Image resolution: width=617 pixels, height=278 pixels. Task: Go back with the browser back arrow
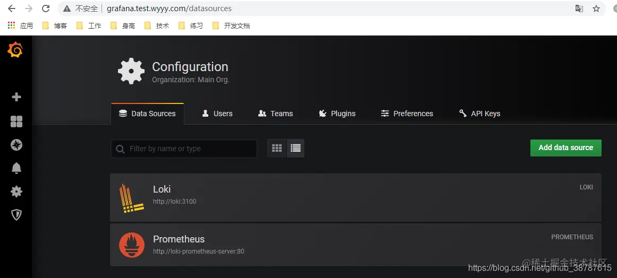11,8
